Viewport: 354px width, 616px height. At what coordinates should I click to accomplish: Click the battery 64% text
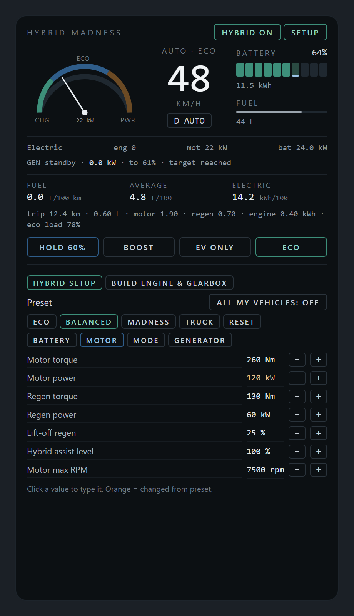tap(319, 53)
